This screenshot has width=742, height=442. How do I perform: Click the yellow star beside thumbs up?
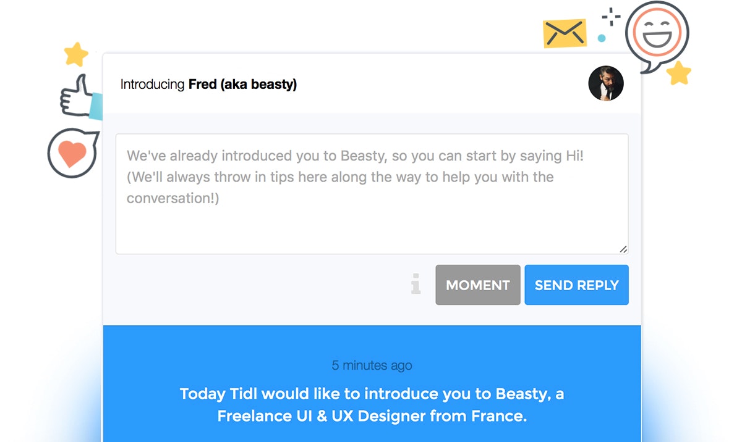point(76,54)
